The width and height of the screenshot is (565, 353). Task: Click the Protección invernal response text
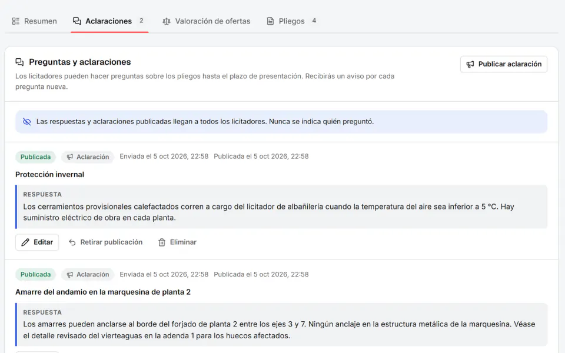tap(268, 212)
